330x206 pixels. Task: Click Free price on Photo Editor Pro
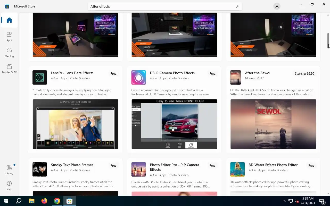point(212,166)
